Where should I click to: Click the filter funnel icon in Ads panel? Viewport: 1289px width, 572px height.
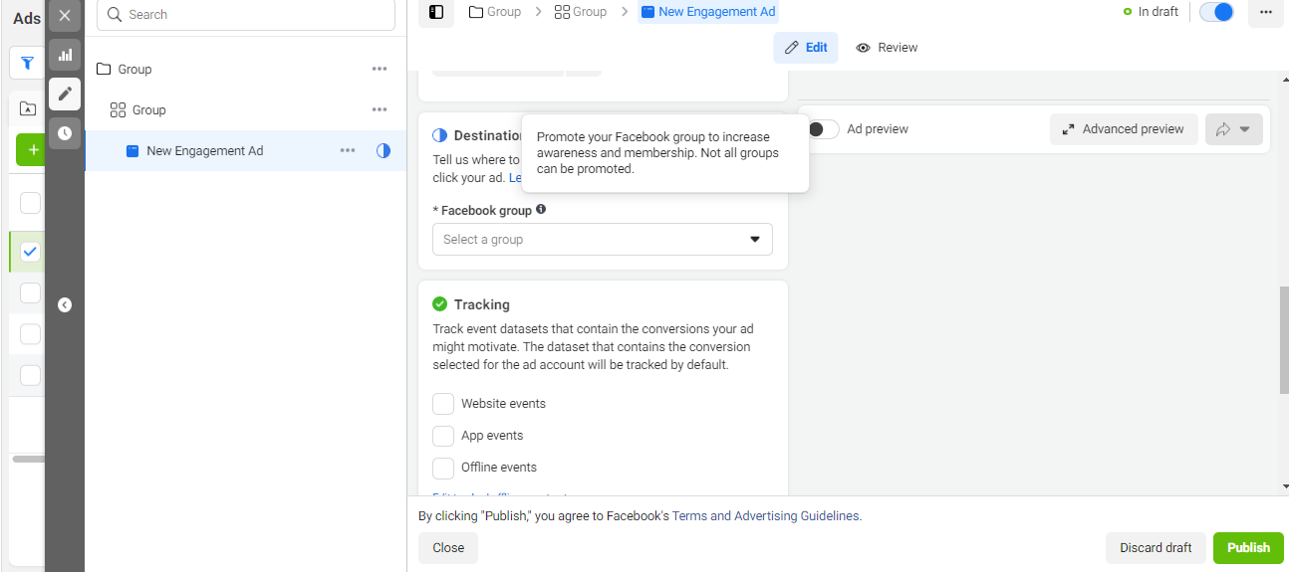[28, 63]
